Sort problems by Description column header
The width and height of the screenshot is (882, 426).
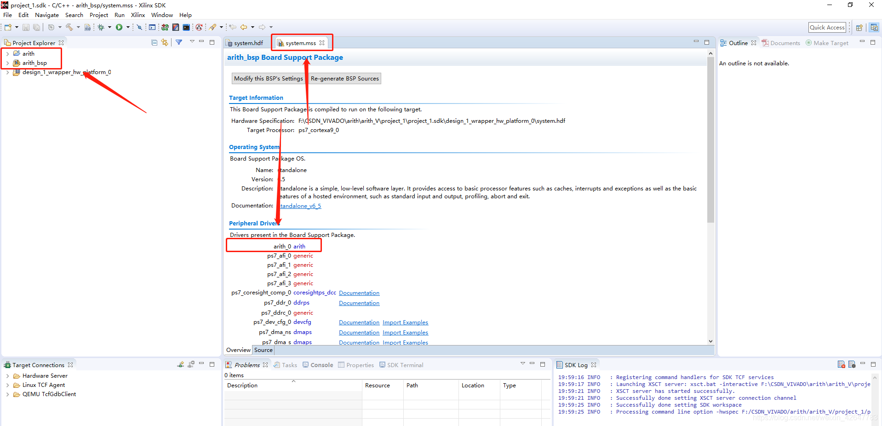click(293, 386)
